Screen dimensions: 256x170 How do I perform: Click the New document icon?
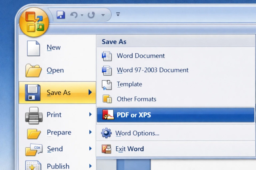[x=34, y=48]
